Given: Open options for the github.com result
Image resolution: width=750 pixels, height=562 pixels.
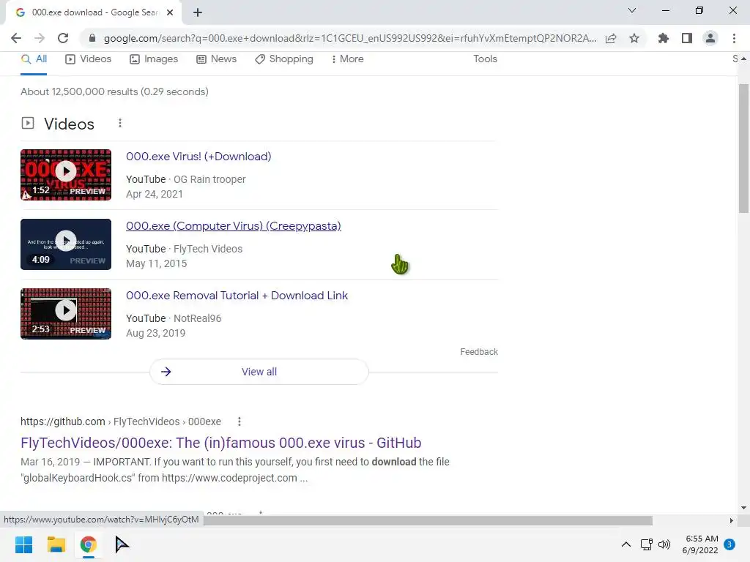Looking at the screenshot, I should click(x=240, y=421).
